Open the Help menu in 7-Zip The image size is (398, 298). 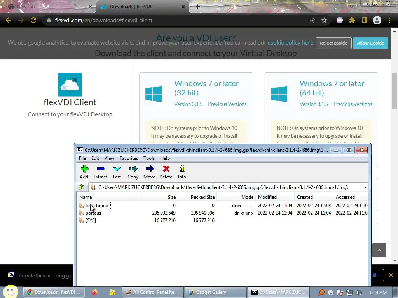click(165, 158)
